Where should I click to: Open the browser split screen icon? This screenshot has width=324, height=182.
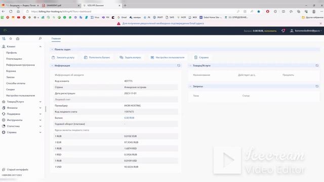(x=283, y=12)
